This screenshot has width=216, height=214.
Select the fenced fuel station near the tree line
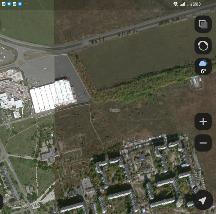197,83
